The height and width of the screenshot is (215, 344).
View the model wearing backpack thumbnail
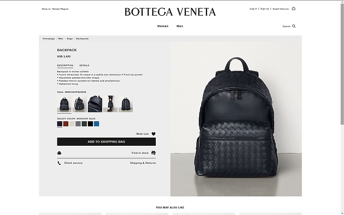(x=110, y=104)
